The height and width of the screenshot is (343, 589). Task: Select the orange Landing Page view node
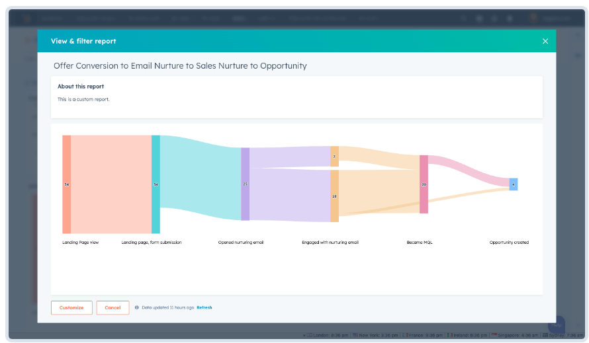click(x=66, y=184)
